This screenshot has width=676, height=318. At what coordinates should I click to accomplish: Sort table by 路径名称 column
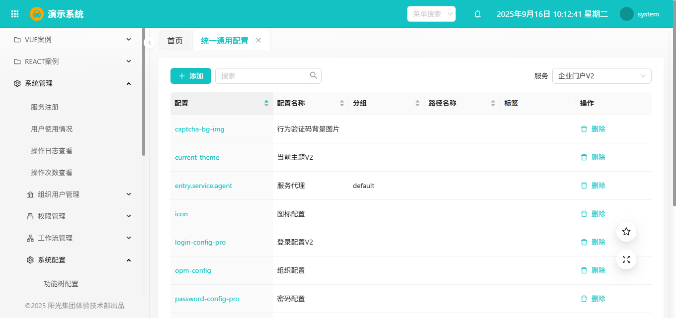(493, 103)
